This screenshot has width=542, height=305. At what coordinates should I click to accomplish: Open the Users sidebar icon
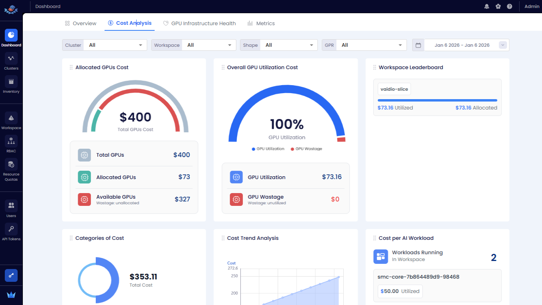[11, 206]
